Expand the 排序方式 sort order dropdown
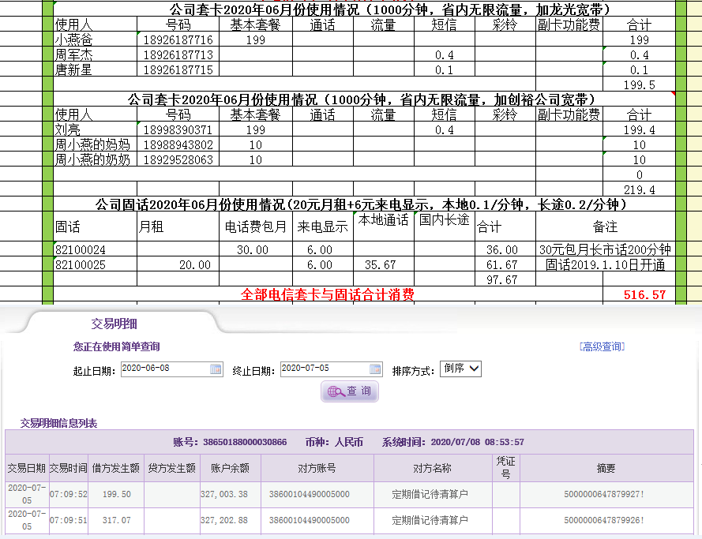 pos(461,369)
